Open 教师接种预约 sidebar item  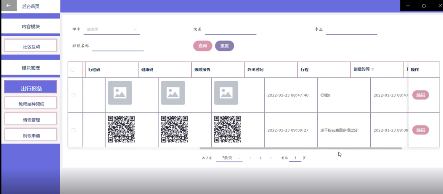pyautogui.click(x=31, y=103)
